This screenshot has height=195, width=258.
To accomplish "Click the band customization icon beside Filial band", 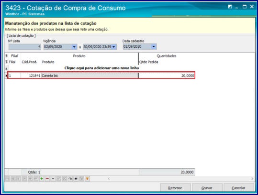I will (6, 56).
